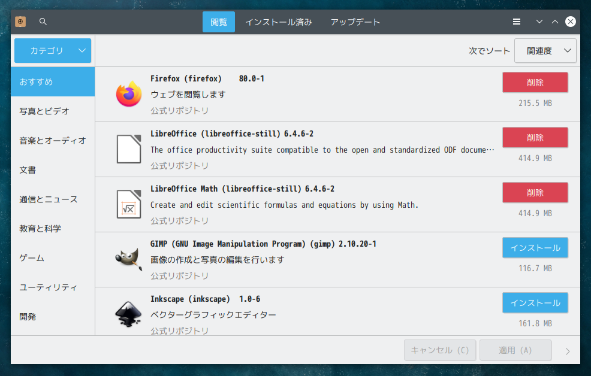Click the minimize chevron in title bar
This screenshot has width=591, height=376.
coord(539,22)
